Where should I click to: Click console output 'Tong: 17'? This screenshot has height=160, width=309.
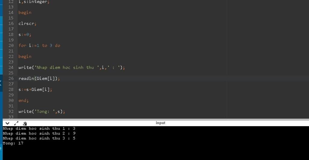coord(13,143)
